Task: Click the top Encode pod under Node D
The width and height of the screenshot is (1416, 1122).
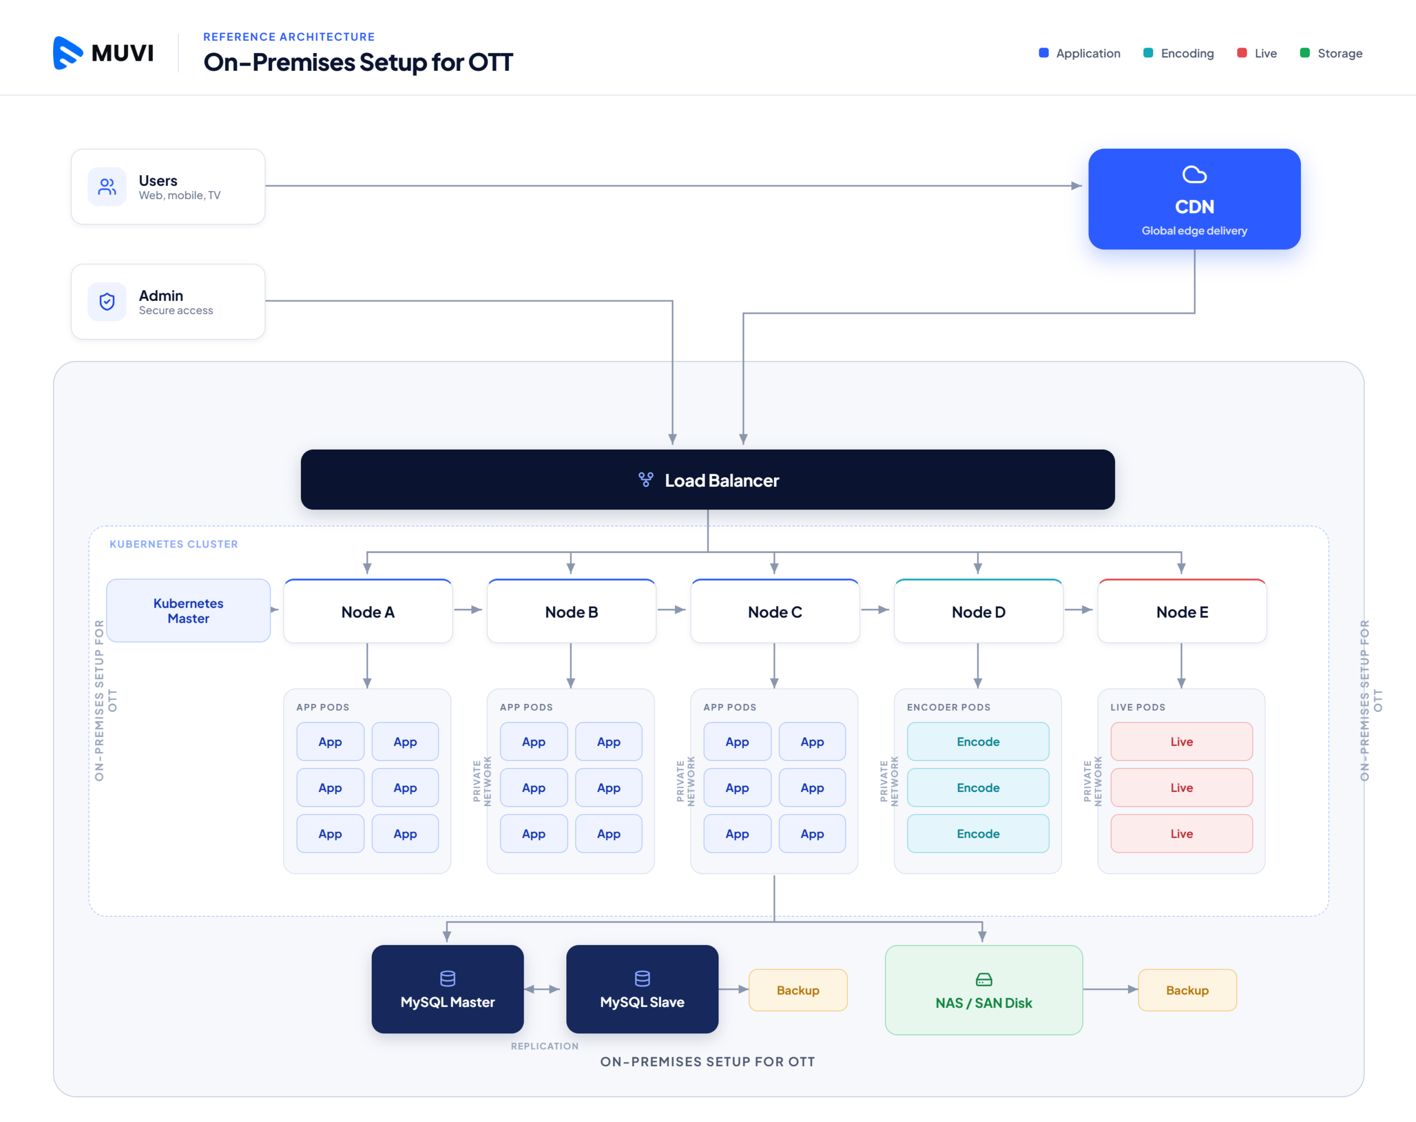Action: (978, 741)
